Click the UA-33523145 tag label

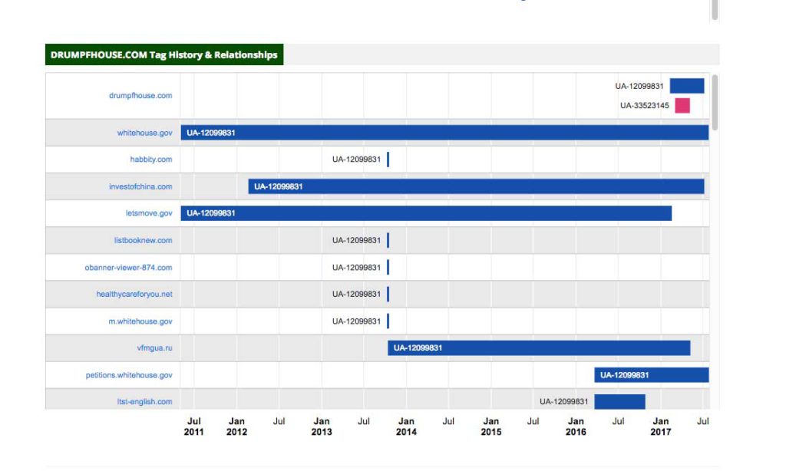pyautogui.click(x=644, y=105)
